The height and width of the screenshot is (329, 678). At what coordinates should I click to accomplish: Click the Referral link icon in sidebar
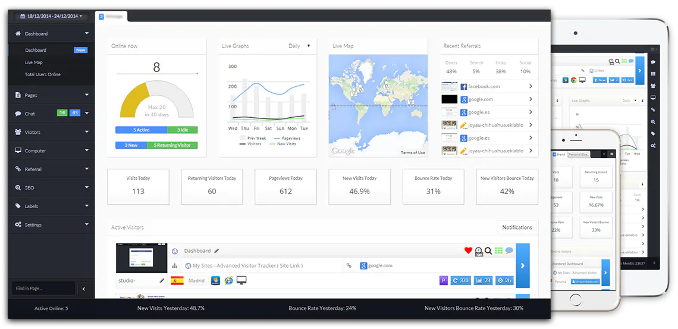pyautogui.click(x=18, y=169)
